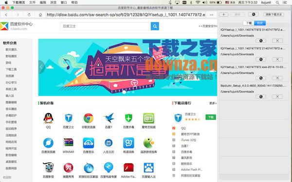
Task: Click the magnifier button beside 清除下载历史
Action: [x=254, y=14]
